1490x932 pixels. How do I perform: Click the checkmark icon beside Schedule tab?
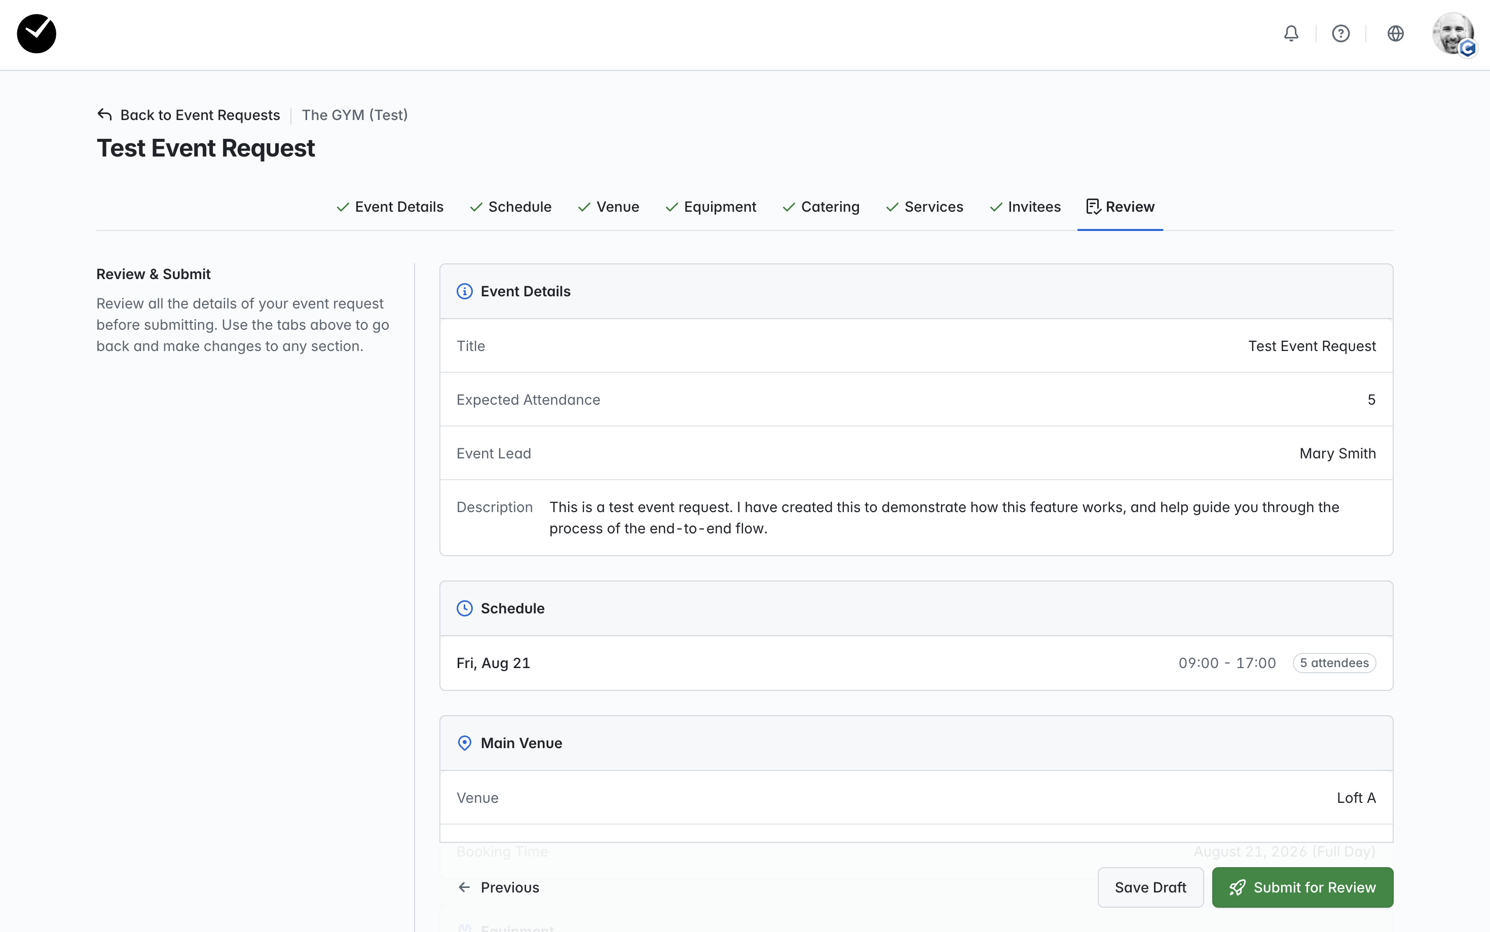tap(476, 207)
